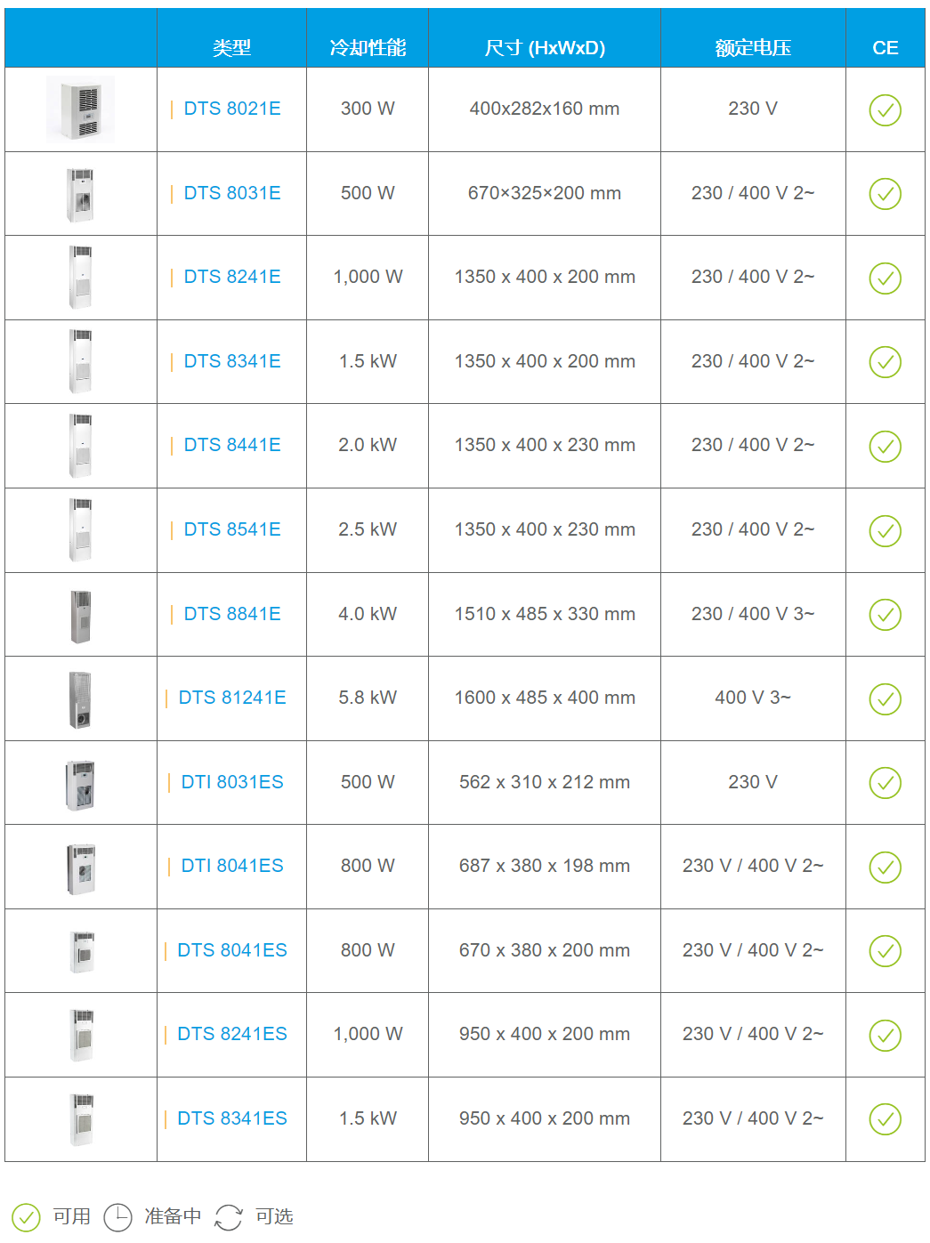Click the DTS 8031E product thumbnail
Image resolution: width=930 pixels, height=1243 pixels.
[80, 194]
